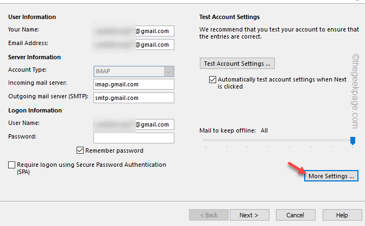The width and height of the screenshot is (365, 226).
Task: Click the Outgoing mail server (SMTP) field
Action: coord(134,98)
